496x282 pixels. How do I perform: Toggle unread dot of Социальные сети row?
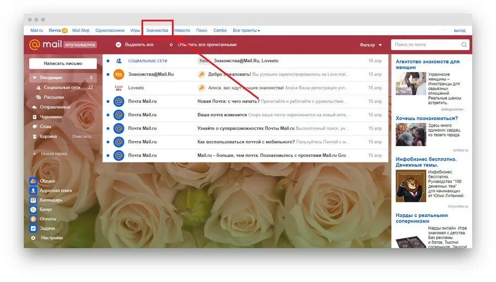click(108, 61)
